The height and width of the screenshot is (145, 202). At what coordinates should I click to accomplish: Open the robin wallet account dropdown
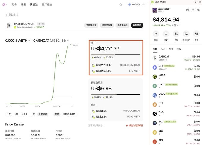[x=164, y=9]
